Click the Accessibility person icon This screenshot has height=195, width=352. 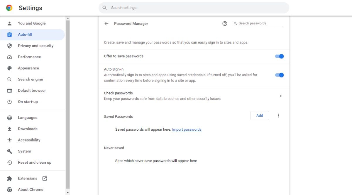tap(9, 140)
